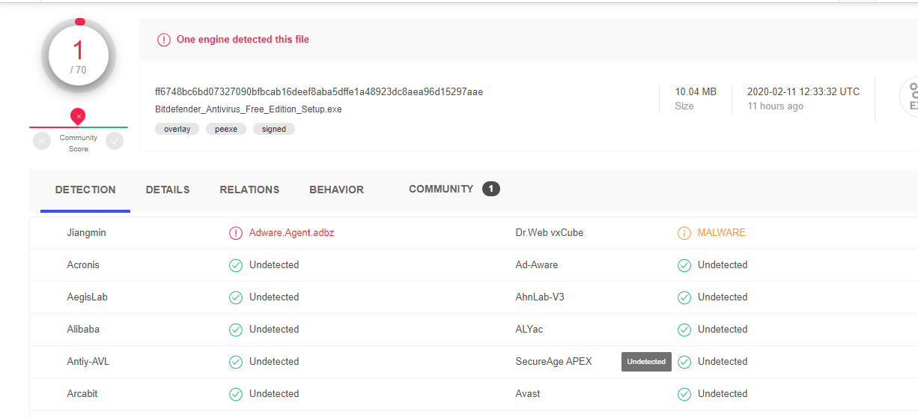The image size is (918, 418).
Task: Vote negative with the community score X icon
Action: pos(42,141)
